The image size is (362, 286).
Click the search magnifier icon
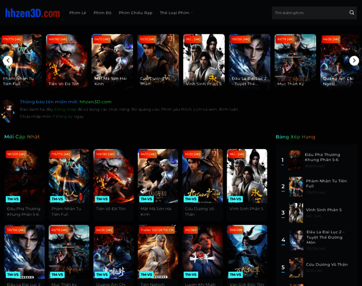click(352, 12)
